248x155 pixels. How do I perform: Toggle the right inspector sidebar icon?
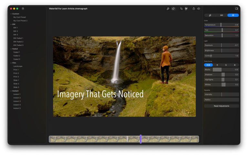pyautogui.click(x=237, y=8)
